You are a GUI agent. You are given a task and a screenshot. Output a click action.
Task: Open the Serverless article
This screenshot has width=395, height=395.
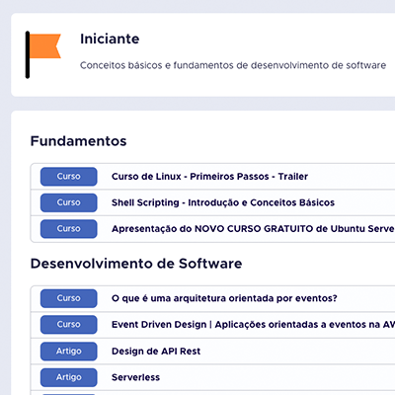[x=135, y=377]
